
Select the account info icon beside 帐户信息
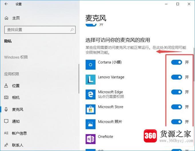6,133
